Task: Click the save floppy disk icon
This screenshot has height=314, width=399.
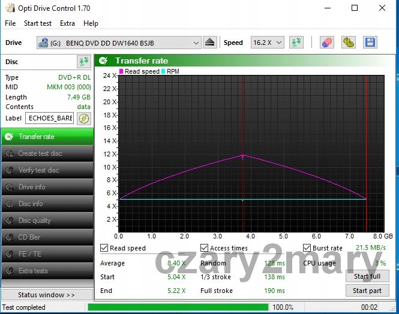Action: pyautogui.click(x=370, y=43)
